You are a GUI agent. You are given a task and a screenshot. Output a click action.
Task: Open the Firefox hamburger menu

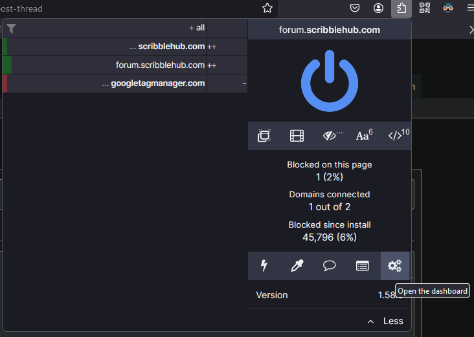[469, 8]
